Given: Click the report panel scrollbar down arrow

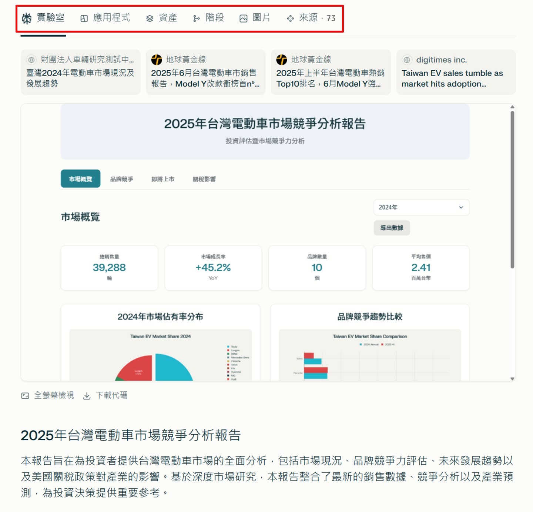Looking at the screenshot, I should 512,378.
